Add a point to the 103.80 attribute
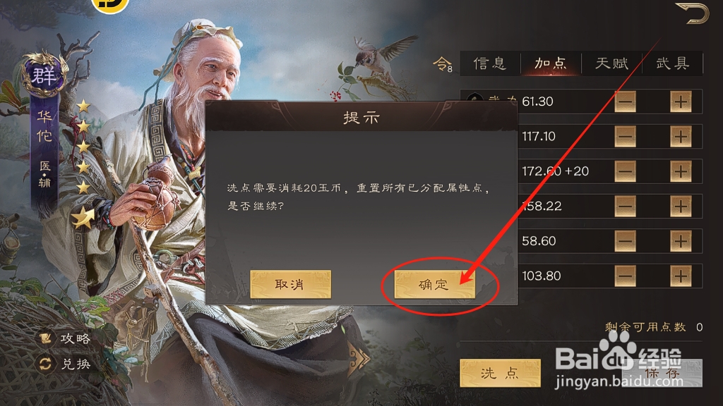The width and height of the screenshot is (723, 406). (x=681, y=276)
